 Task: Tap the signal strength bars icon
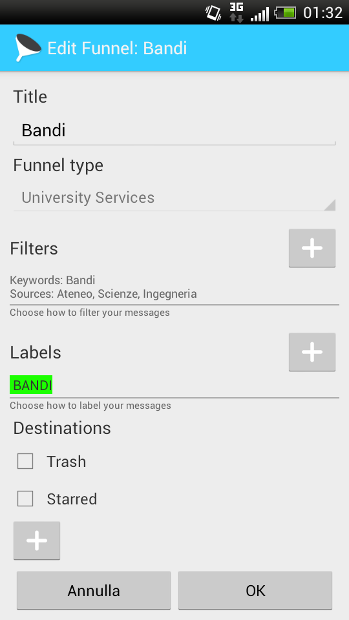[260, 14]
